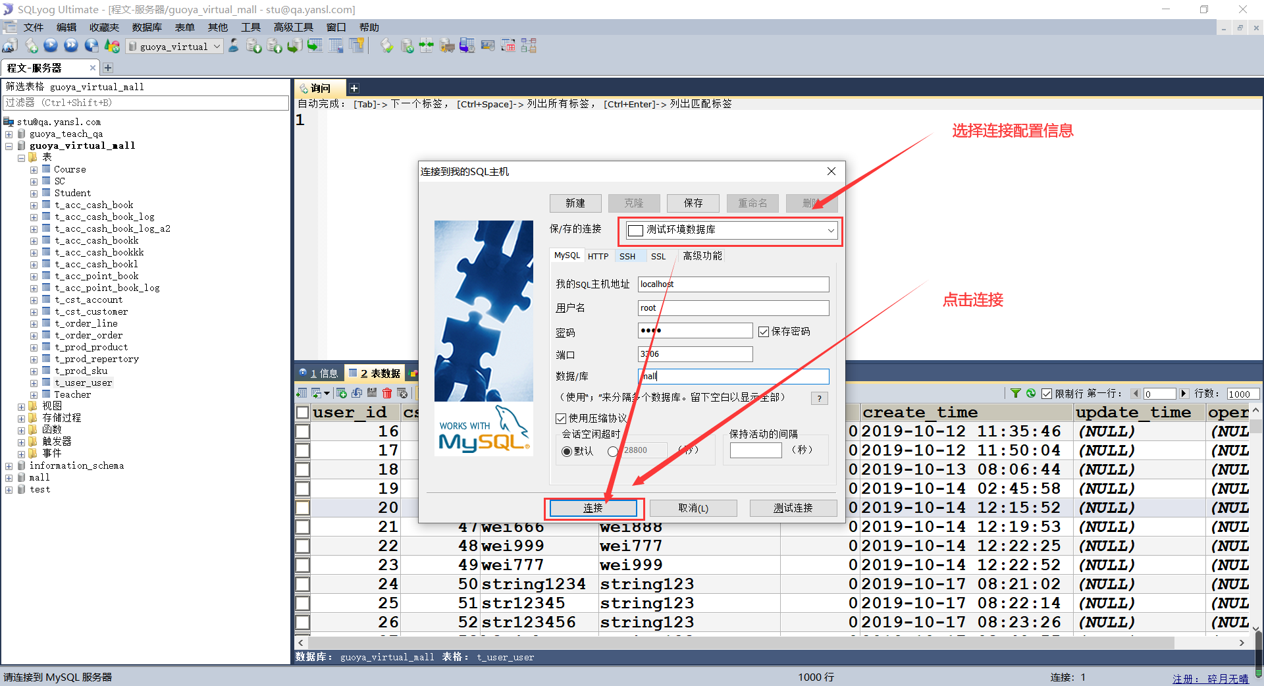The image size is (1264, 686).
Task: Open the guoya_virtual database dropdown in toolbar
Action: coord(174,46)
